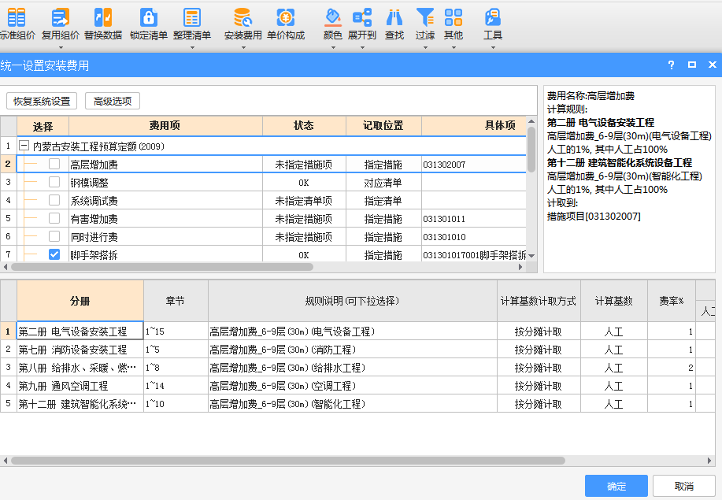Check the 高层增加费 checkbox
Image resolution: width=722 pixels, height=500 pixels.
[x=54, y=164]
